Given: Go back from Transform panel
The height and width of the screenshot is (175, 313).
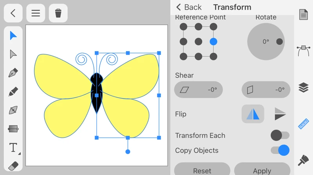Looking at the screenshot, I should (x=189, y=7).
